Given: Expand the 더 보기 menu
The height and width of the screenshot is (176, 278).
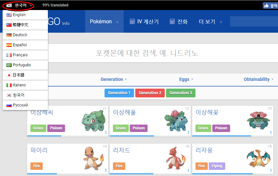Looking at the screenshot, I should (210, 22).
